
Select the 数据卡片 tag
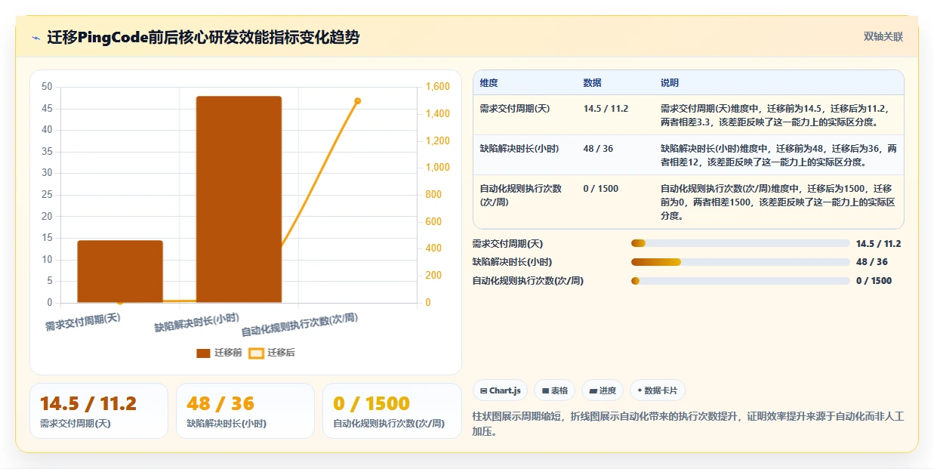658,390
